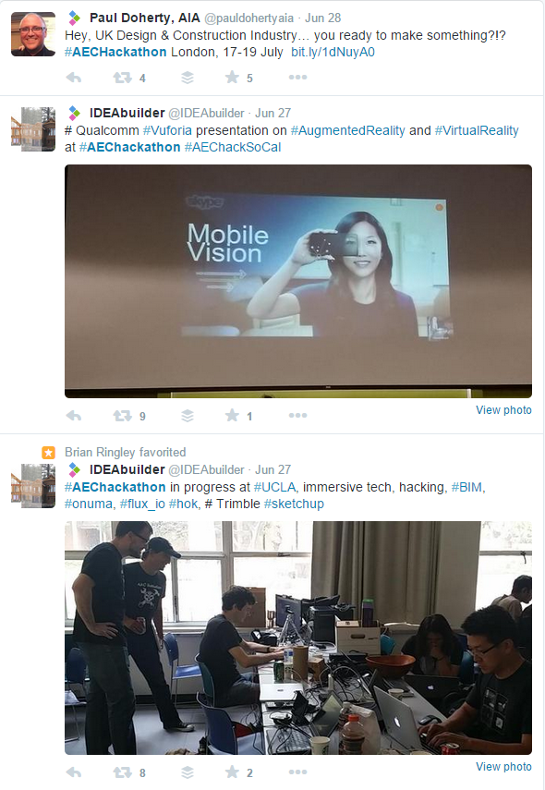
Task: Expand more menu on Qualcomm Vuforia tweet
Action: (x=297, y=415)
